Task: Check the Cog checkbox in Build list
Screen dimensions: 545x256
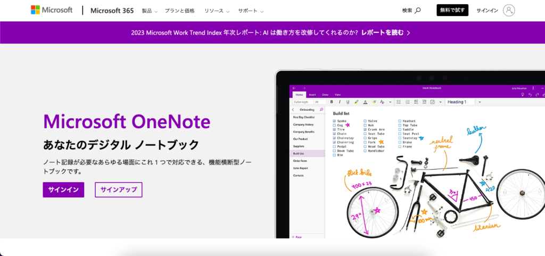Action: (x=334, y=125)
